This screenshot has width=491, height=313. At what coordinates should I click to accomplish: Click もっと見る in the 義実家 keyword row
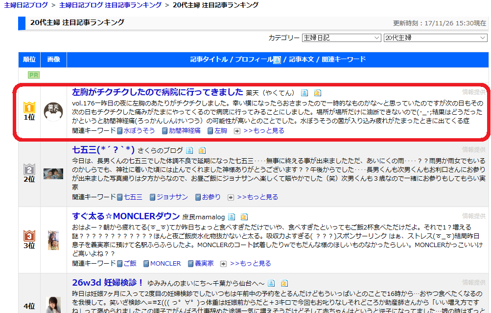(x=250, y=263)
